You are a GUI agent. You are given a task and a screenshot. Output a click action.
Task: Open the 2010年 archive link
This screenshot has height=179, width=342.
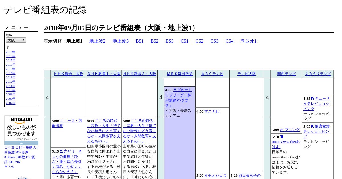[x=11, y=90]
